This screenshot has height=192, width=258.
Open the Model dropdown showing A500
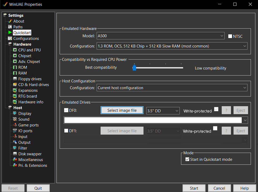pyautogui.click(x=161, y=36)
